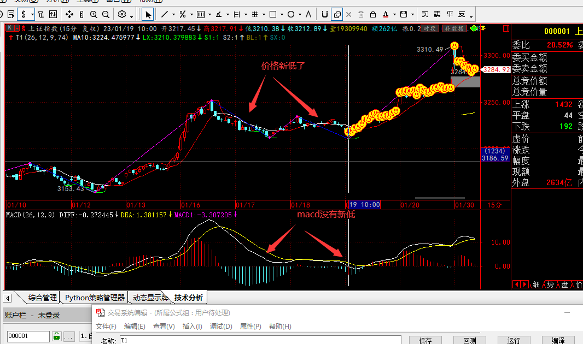Click the save drawings disk icon
The width and height of the screenshot is (583, 344).
(404, 15)
